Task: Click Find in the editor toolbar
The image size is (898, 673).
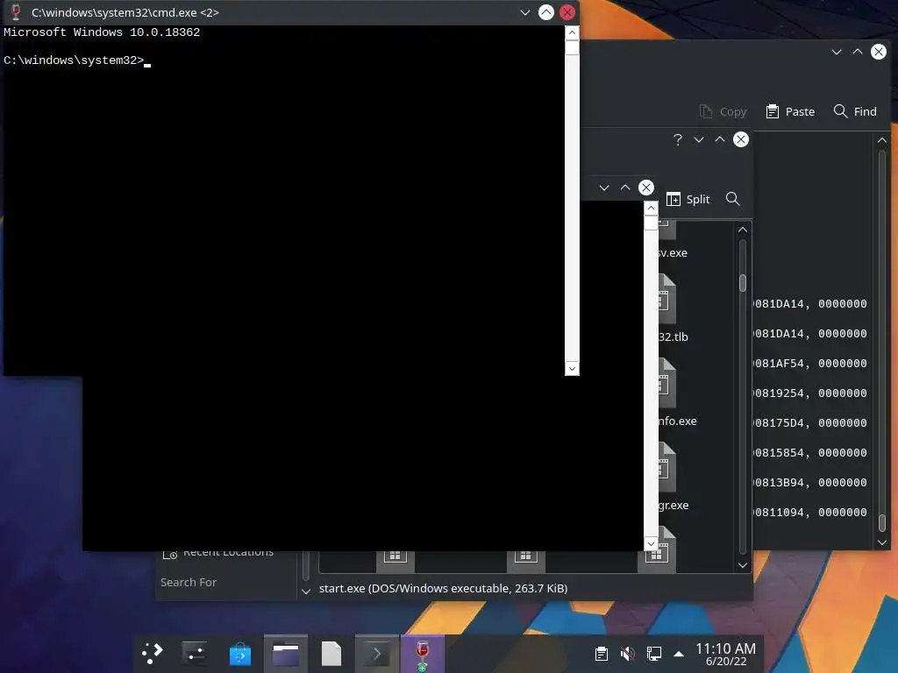Action: [855, 111]
